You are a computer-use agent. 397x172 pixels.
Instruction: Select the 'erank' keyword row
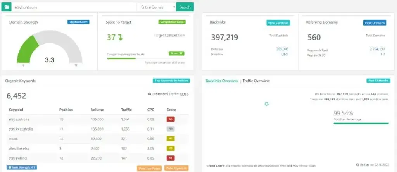coord(97,139)
